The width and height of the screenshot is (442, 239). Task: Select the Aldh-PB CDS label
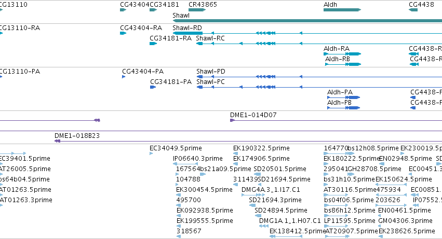point(339,103)
